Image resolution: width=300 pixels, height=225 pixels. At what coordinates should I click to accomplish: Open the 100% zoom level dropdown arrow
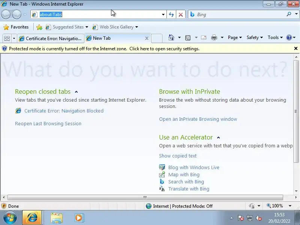tap(290, 206)
